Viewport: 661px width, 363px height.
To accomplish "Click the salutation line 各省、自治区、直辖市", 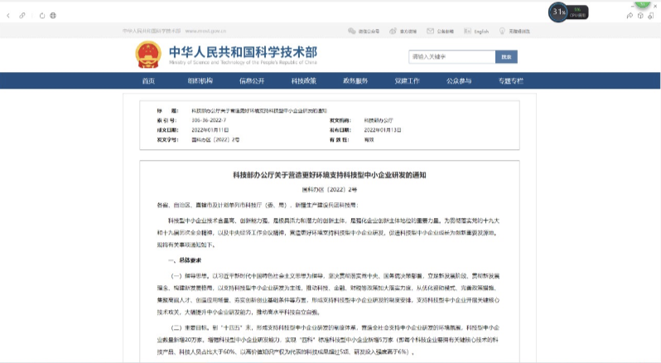I will (x=258, y=206).
